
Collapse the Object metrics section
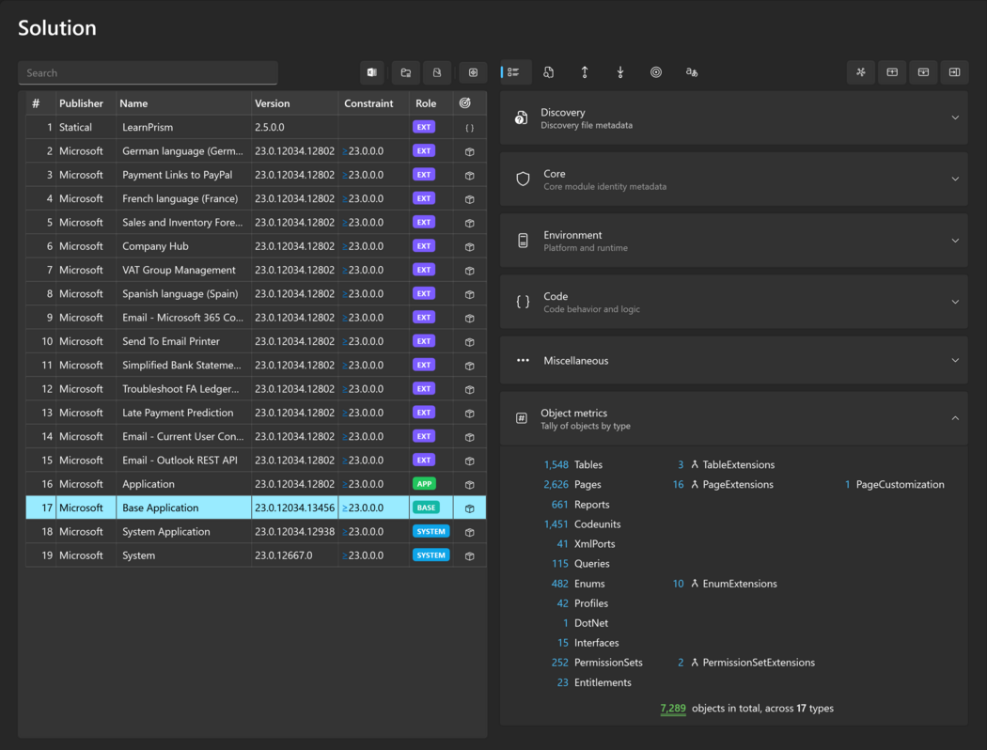pyautogui.click(x=734, y=419)
